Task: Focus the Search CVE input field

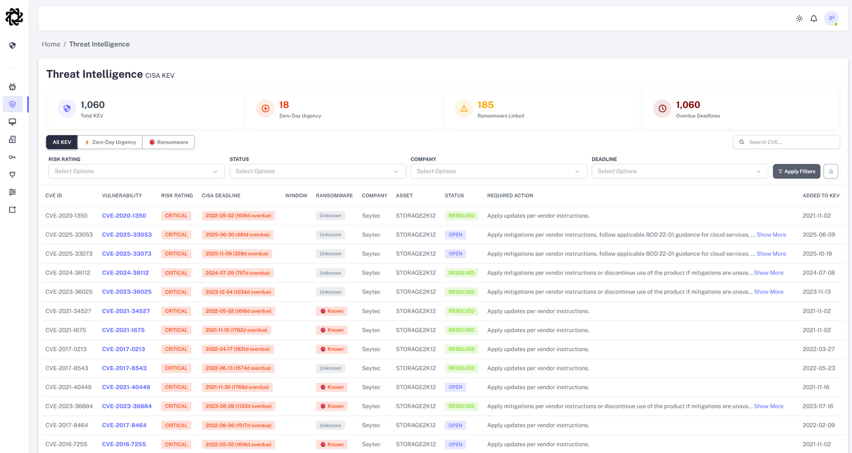Action: coord(786,142)
